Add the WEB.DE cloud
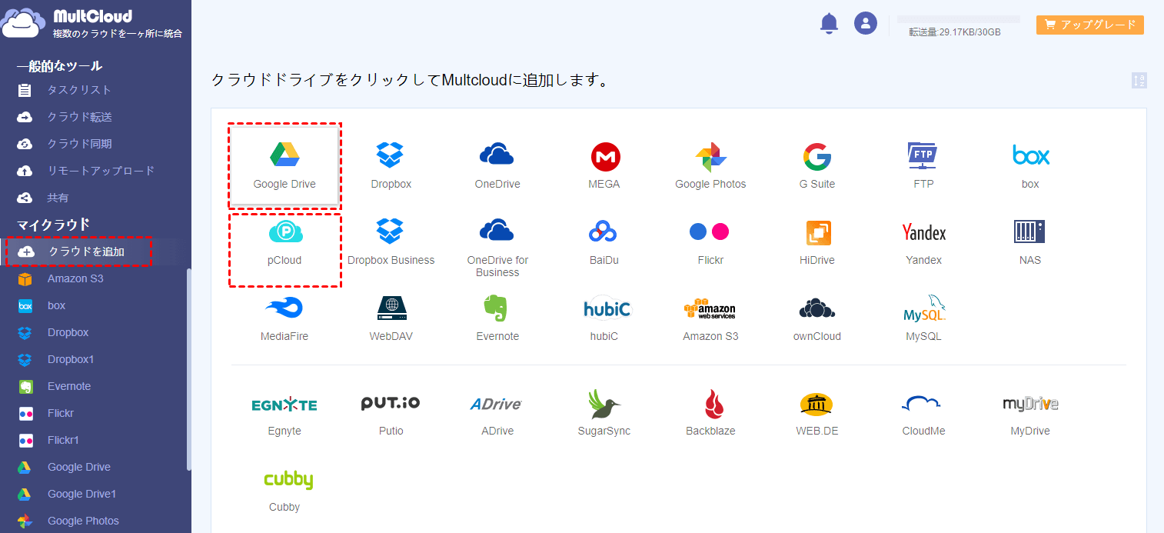Viewport: 1164px width, 533px height. click(817, 414)
